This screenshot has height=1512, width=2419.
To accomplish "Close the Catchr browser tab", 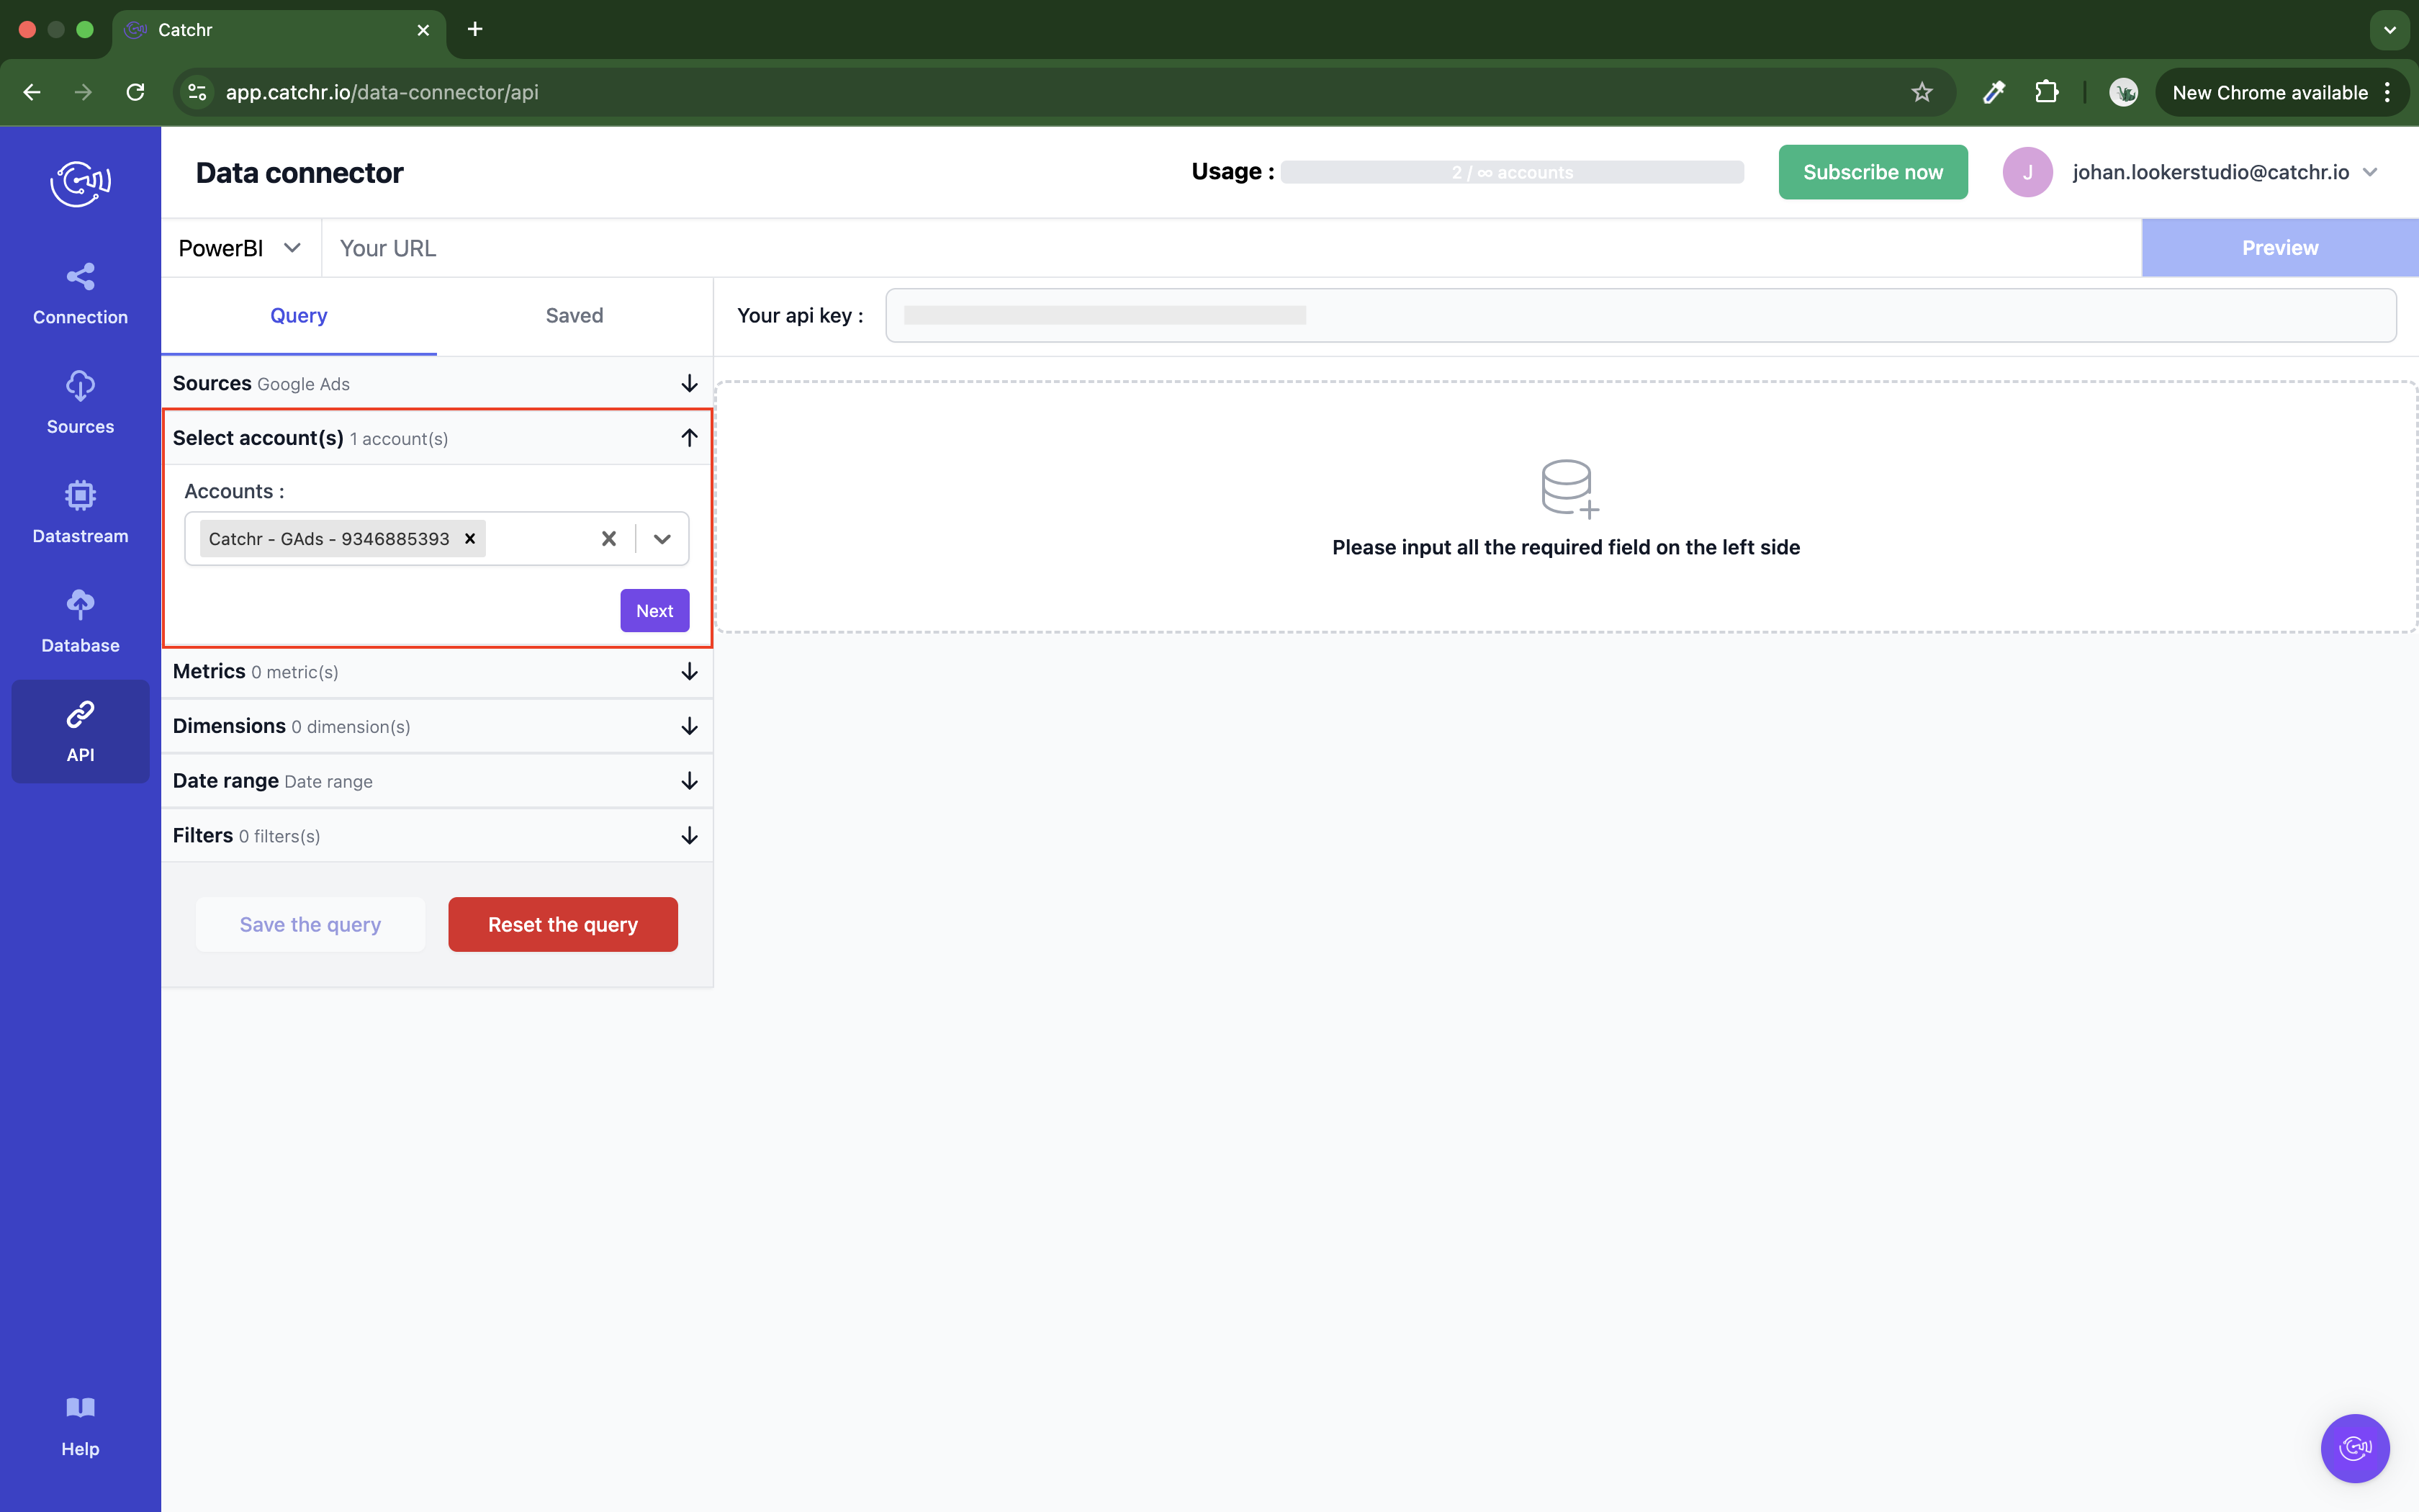I will [423, 30].
